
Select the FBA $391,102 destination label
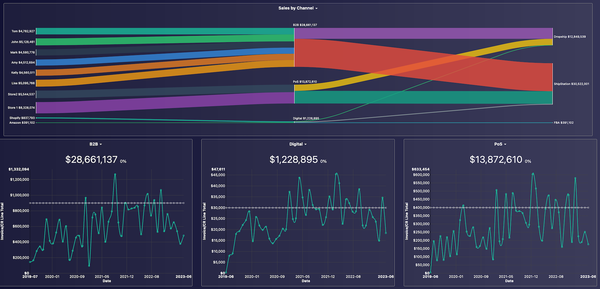563,123
